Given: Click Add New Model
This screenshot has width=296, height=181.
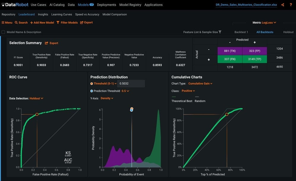Looking at the screenshot, I should [x=42, y=23].
